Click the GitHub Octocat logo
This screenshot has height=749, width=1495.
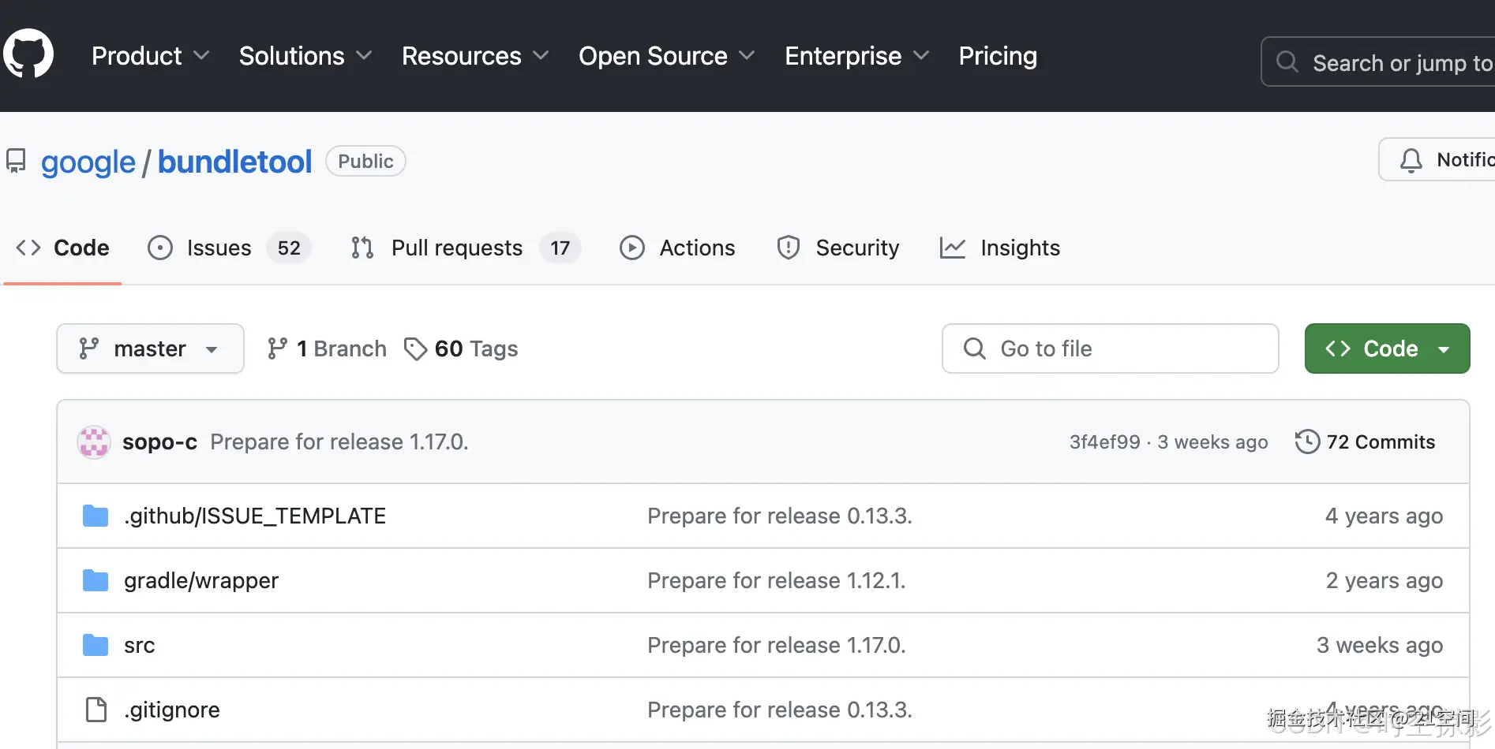pos(28,54)
